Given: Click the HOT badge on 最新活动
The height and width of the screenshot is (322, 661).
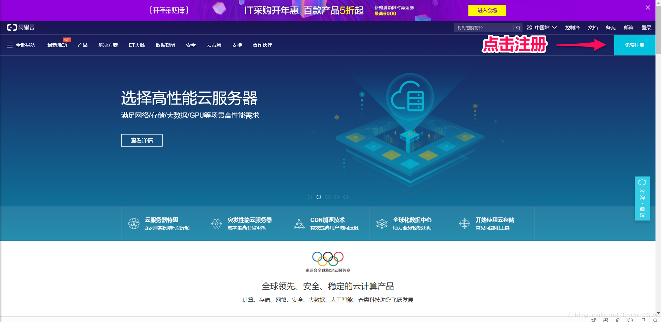Looking at the screenshot, I should (x=66, y=40).
